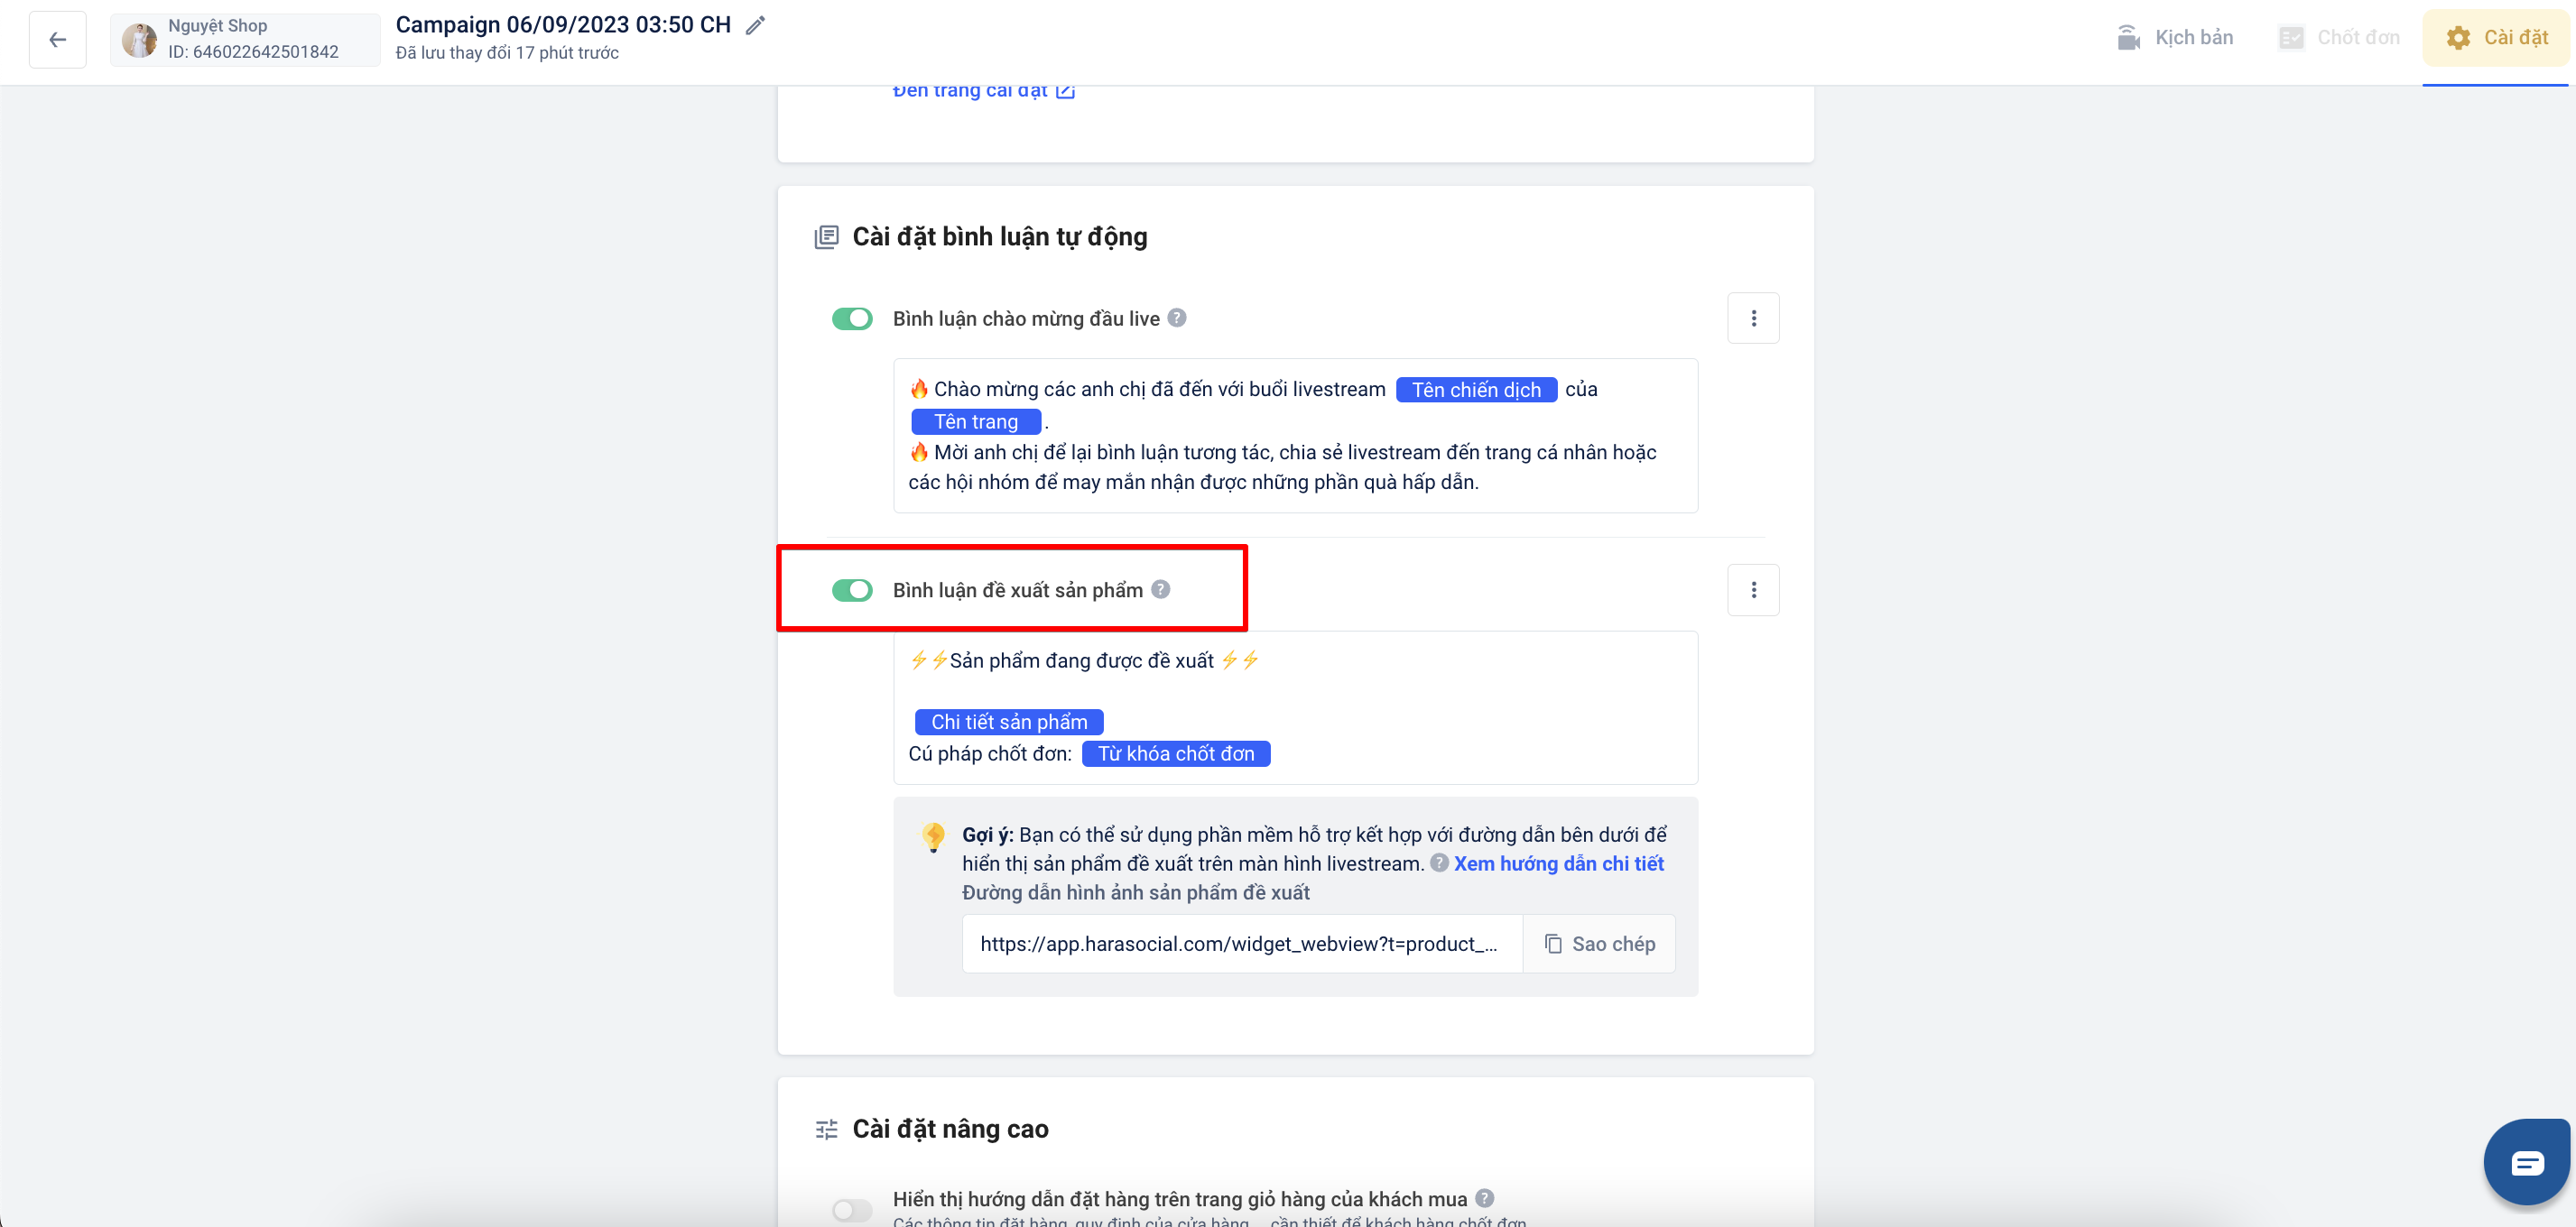Image resolution: width=2576 pixels, height=1227 pixels.
Task: Click help icon next to order guide setting
Action: pyautogui.click(x=1485, y=1198)
